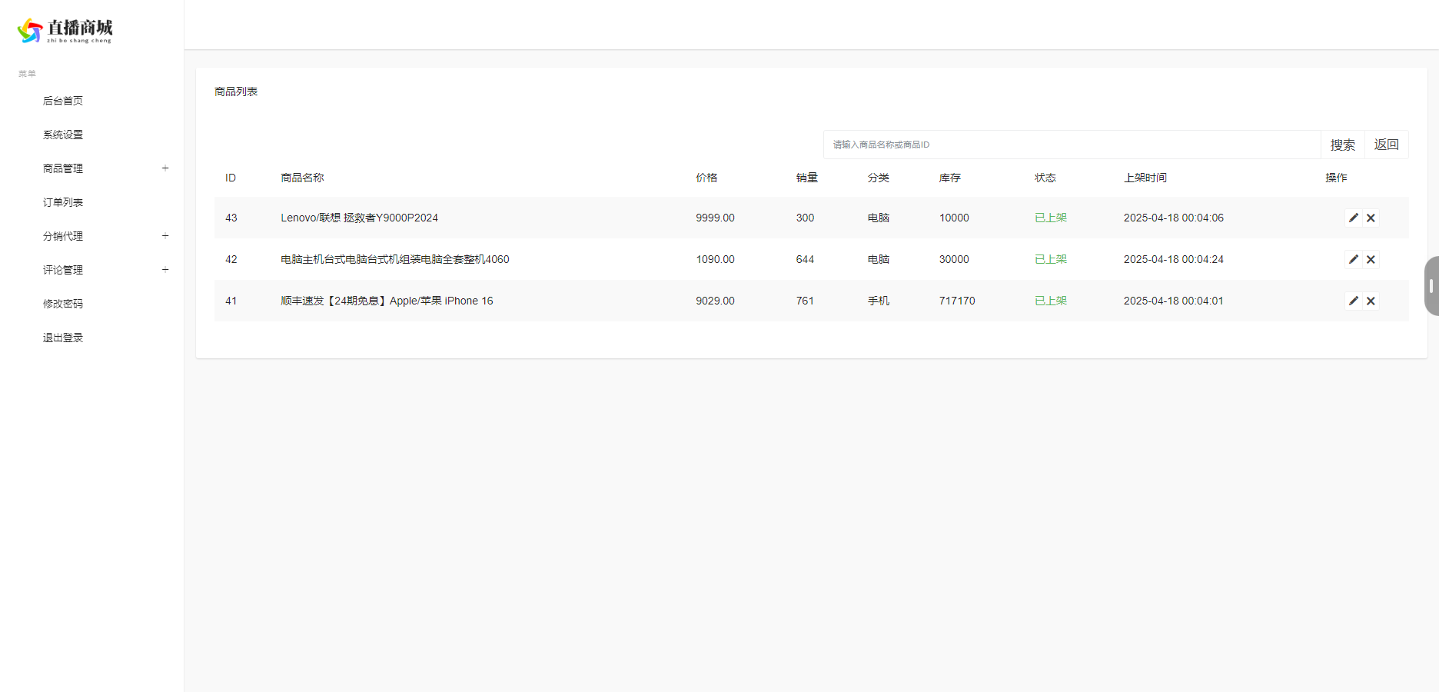Click 已上架 status of product 41

1051,301
